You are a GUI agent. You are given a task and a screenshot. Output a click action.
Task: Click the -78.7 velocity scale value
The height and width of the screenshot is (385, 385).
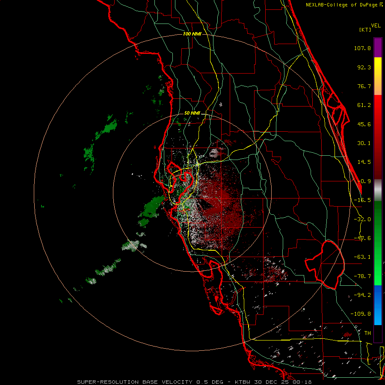pyautogui.click(x=362, y=276)
